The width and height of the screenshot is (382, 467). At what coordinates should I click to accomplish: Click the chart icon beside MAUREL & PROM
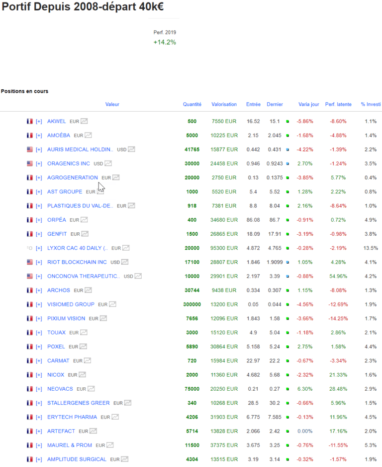click(x=110, y=445)
